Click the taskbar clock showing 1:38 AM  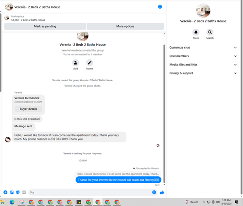pyautogui.click(x=226, y=202)
